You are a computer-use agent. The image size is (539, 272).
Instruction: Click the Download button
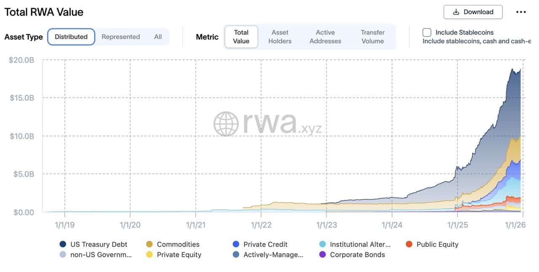[x=473, y=12]
